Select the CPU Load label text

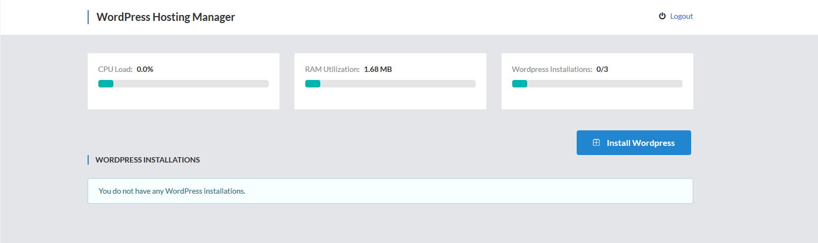(115, 69)
